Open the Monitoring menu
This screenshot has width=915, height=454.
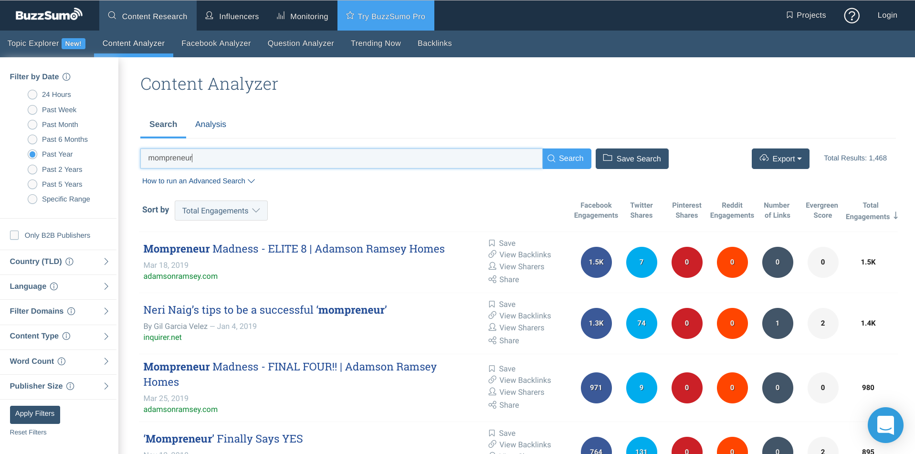click(x=303, y=16)
